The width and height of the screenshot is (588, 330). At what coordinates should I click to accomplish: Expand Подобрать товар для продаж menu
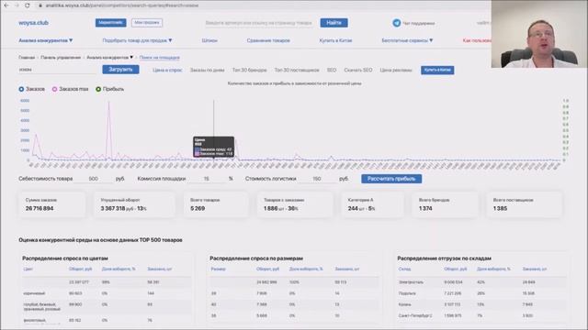click(x=137, y=40)
